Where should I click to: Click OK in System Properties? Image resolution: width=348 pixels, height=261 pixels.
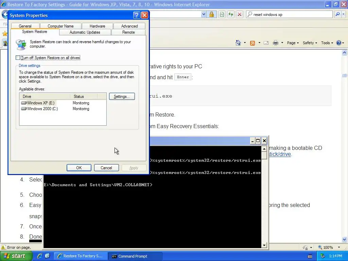tap(79, 168)
